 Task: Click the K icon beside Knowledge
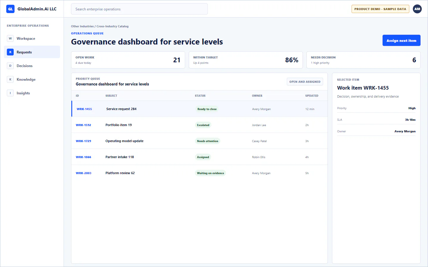click(10, 80)
